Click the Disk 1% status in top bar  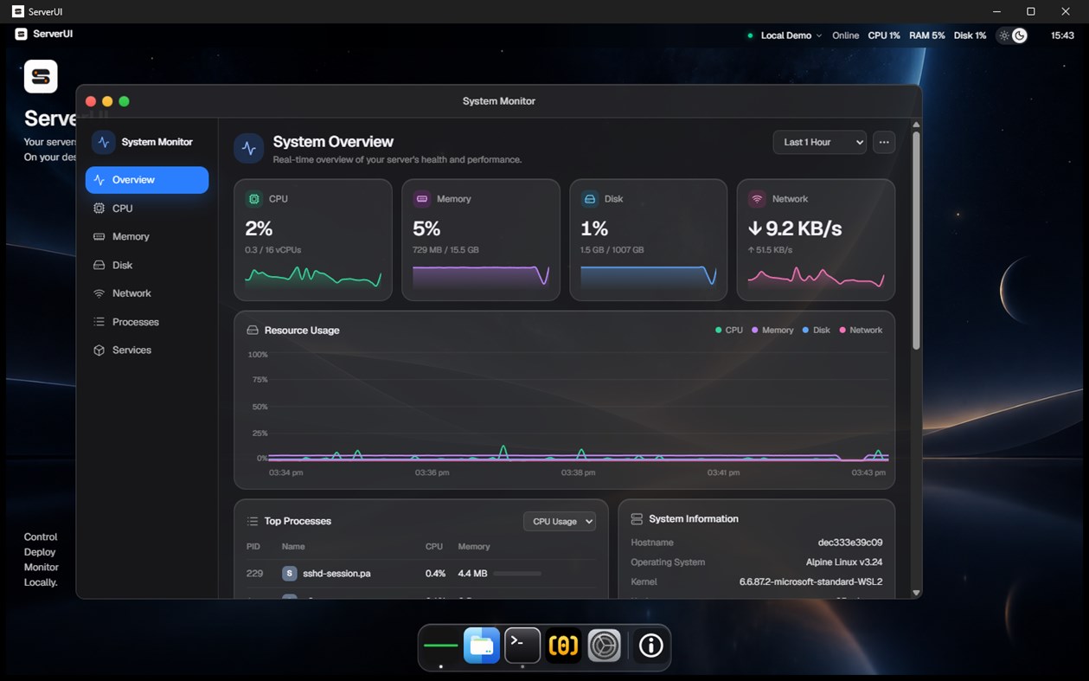tap(970, 35)
